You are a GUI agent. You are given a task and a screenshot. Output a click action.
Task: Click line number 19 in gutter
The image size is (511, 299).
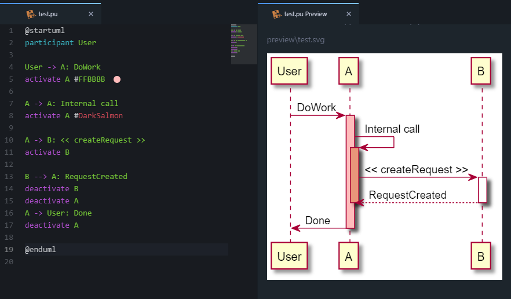9,249
